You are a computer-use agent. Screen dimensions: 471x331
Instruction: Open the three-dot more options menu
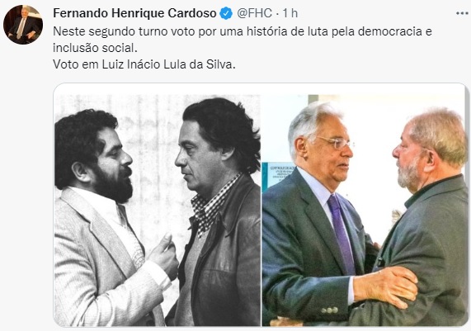point(462,13)
